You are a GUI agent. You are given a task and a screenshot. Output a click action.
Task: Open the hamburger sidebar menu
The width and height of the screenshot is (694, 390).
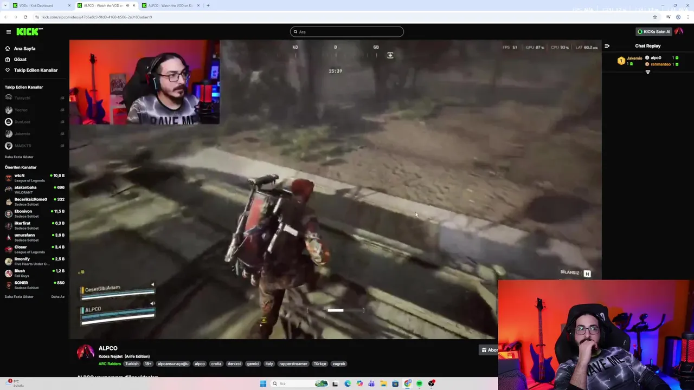point(9,32)
